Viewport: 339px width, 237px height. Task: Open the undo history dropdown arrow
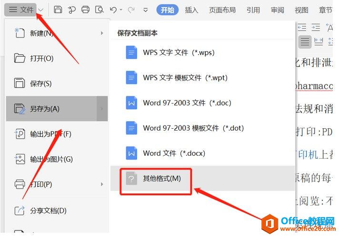[x=121, y=10]
